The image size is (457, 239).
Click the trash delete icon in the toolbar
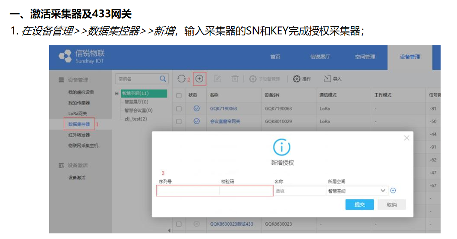click(x=235, y=79)
